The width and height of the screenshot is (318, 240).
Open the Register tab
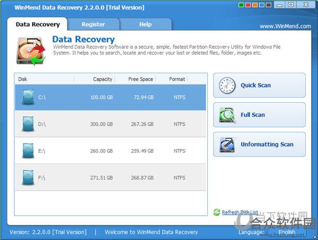pos(93,24)
